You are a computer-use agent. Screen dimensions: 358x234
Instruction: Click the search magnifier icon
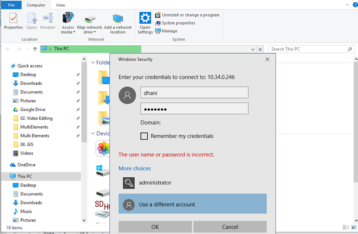(350, 49)
